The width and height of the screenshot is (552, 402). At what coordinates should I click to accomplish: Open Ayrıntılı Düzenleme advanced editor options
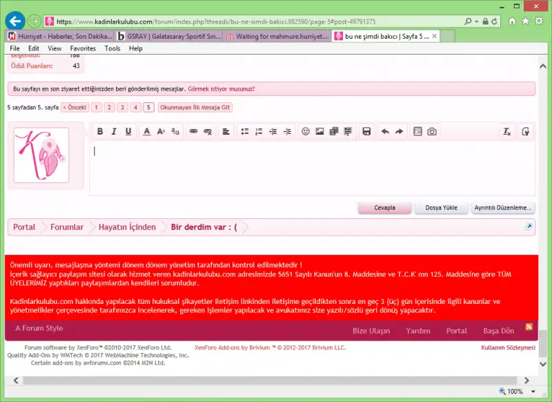[x=503, y=208]
